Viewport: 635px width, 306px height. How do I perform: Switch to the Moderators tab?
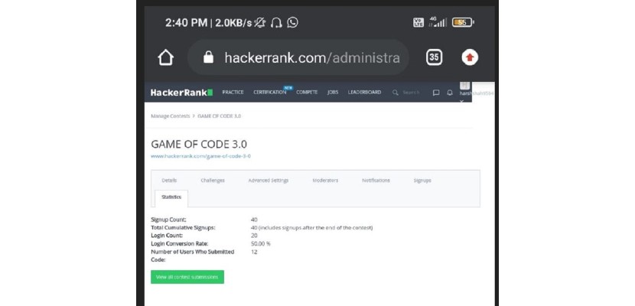click(x=325, y=181)
